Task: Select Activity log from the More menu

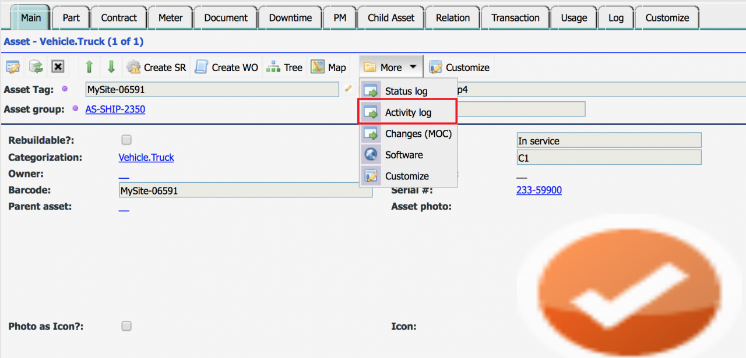Action: tap(408, 112)
